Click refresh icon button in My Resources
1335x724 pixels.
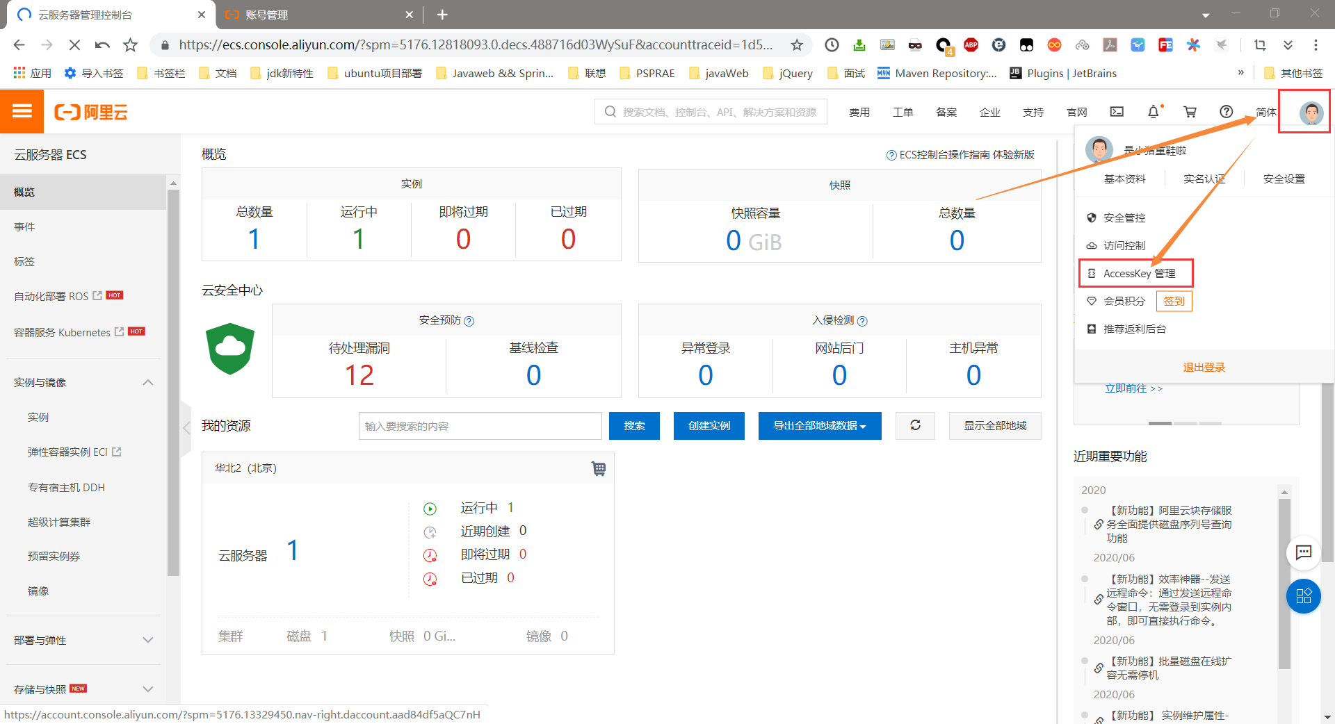[915, 425]
